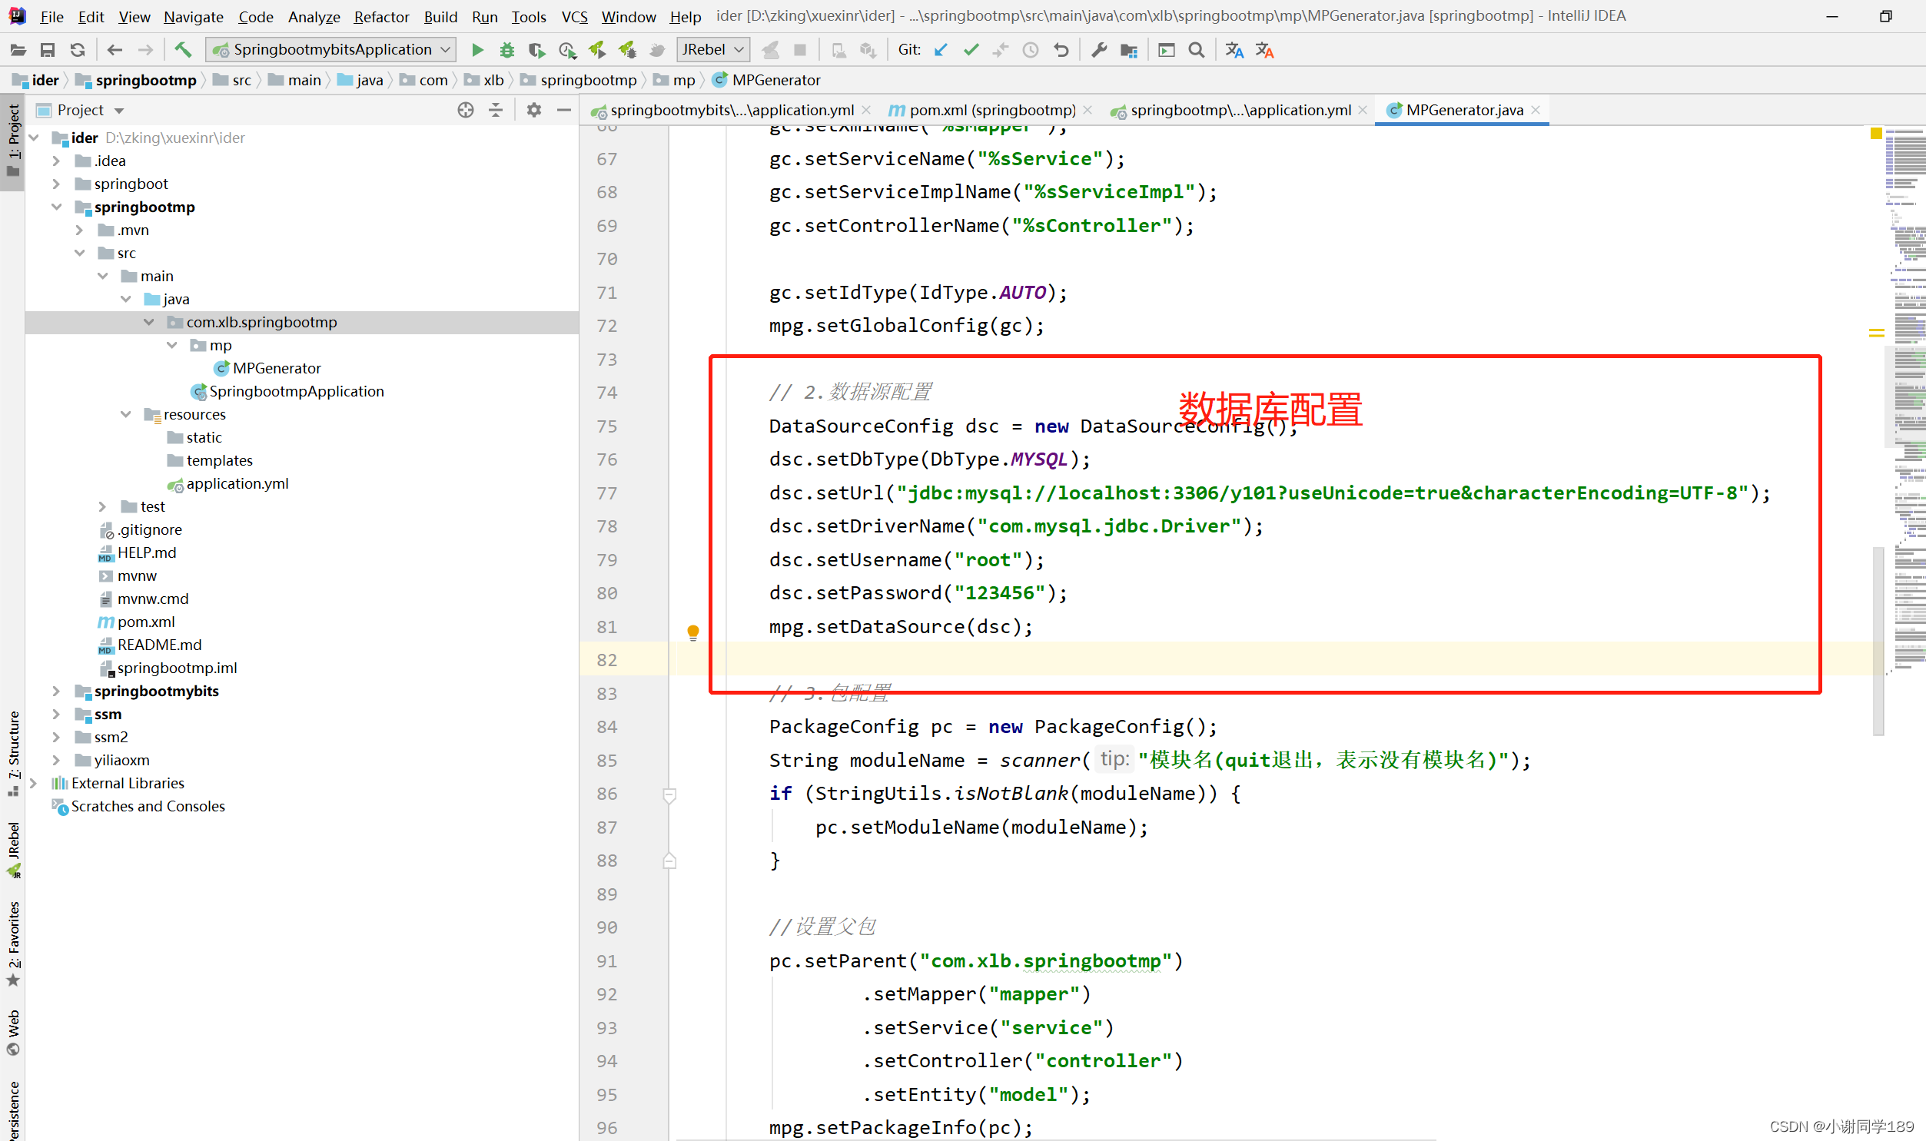Open the Refactor menu
The width and height of the screenshot is (1926, 1141).
(380, 16)
